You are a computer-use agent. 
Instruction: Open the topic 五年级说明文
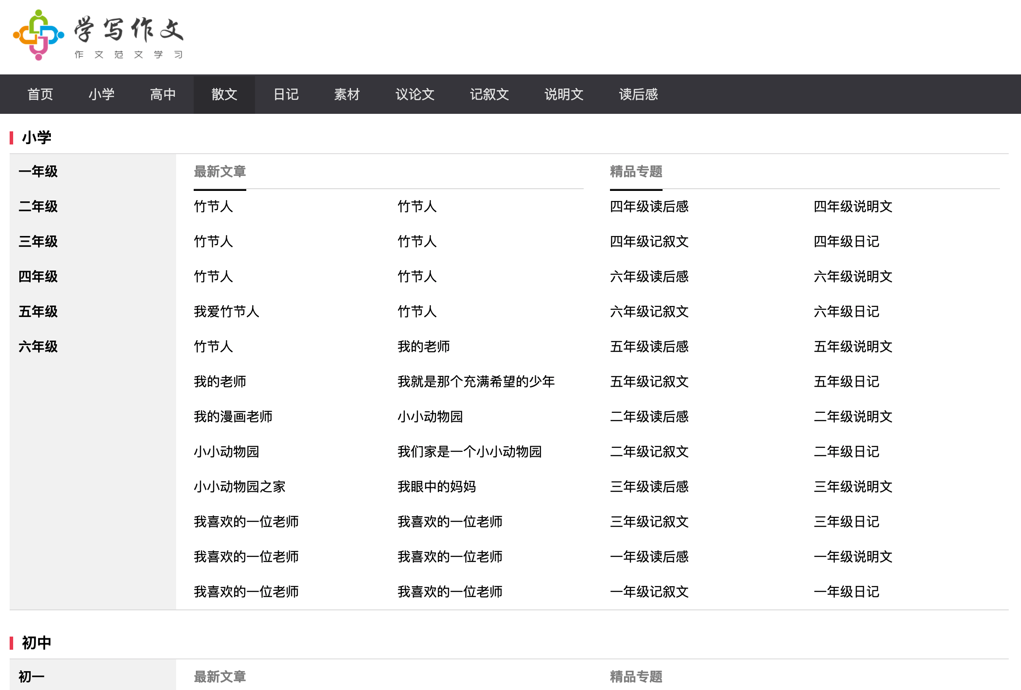click(x=853, y=347)
